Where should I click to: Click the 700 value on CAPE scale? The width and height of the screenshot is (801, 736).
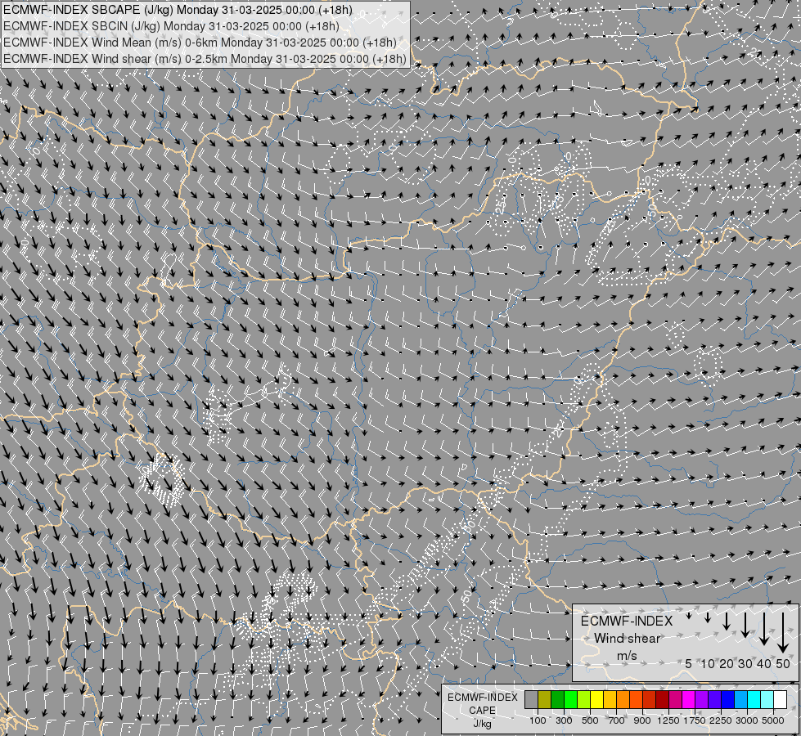pos(617,720)
